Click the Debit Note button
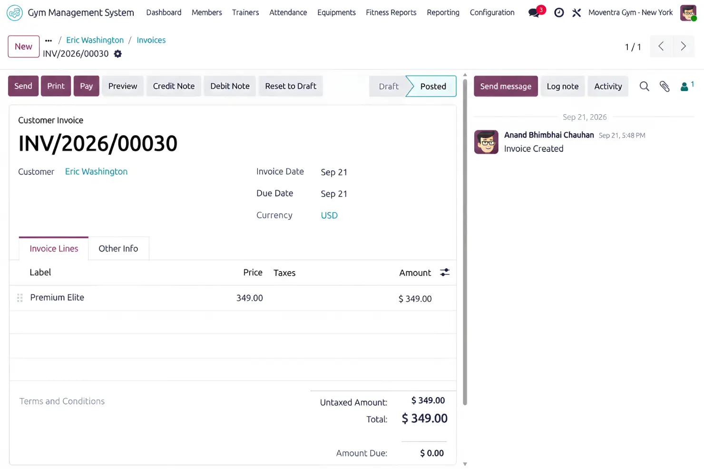 pos(230,86)
